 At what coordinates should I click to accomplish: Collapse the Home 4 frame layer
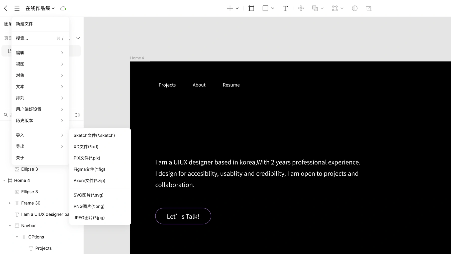point(4,180)
